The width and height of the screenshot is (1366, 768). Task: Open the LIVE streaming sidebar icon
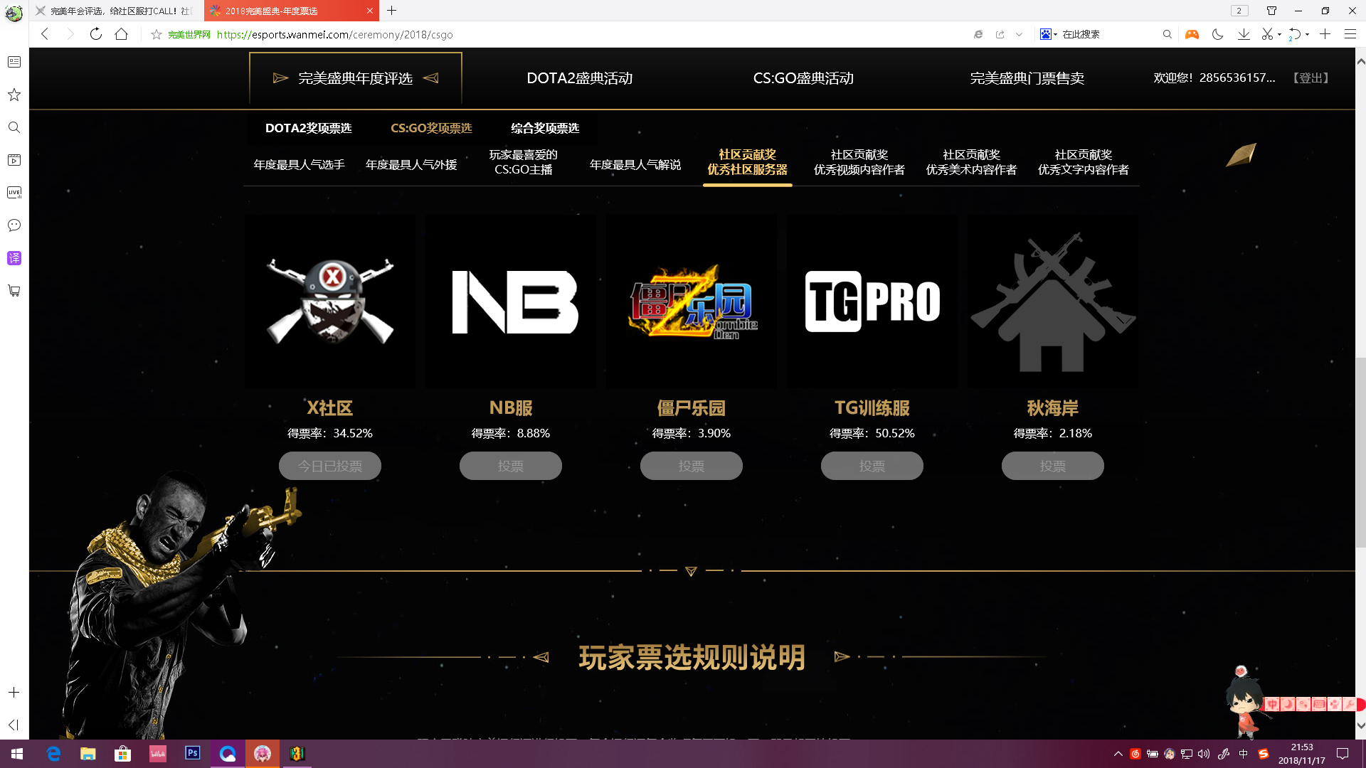pyautogui.click(x=14, y=192)
